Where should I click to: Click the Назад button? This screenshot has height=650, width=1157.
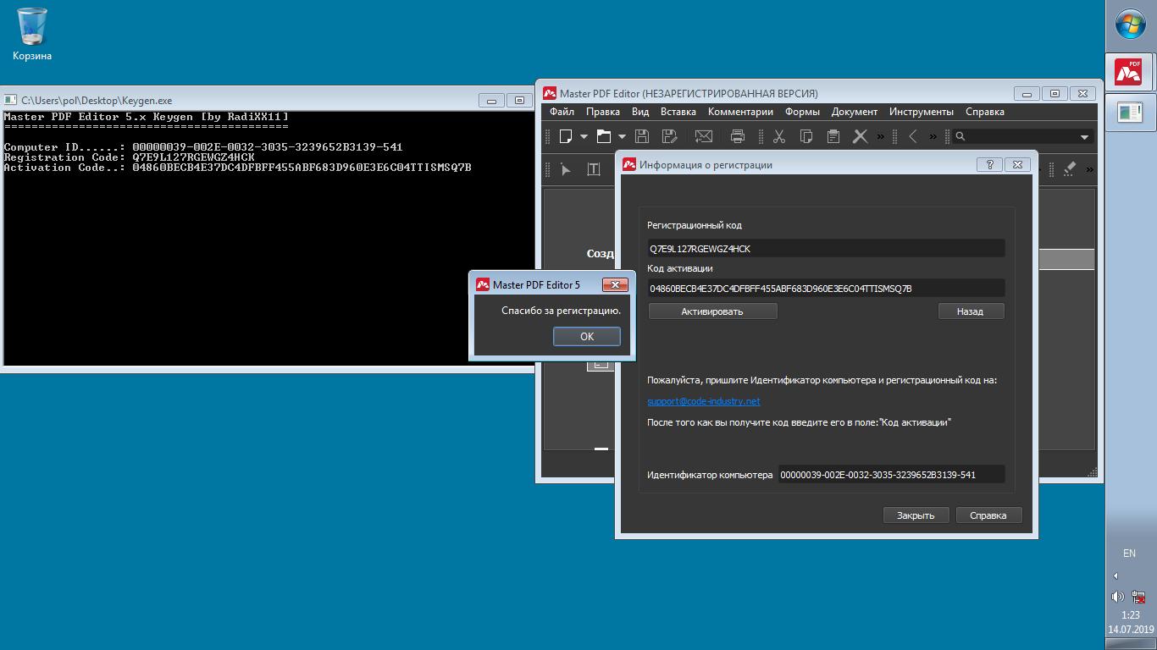pyautogui.click(x=970, y=311)
